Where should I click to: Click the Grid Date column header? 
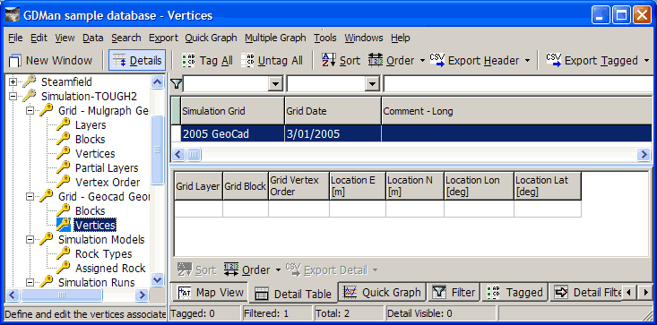[x=333, y=111]
